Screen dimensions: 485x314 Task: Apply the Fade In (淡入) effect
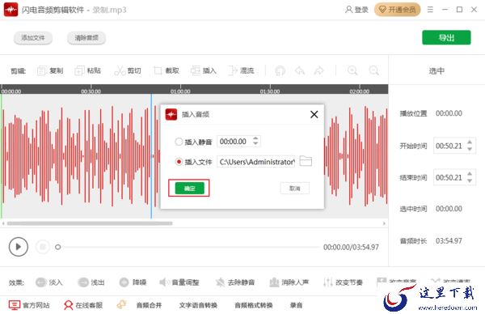pos(48,282)
